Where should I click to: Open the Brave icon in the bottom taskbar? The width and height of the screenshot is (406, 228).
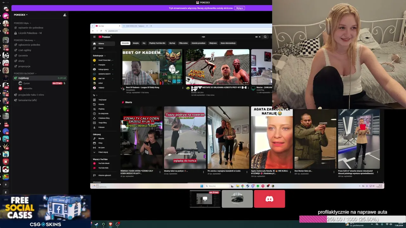tap(110, 224)
